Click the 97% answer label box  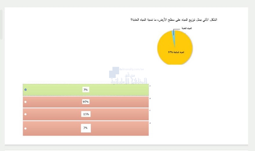[86, 102]
